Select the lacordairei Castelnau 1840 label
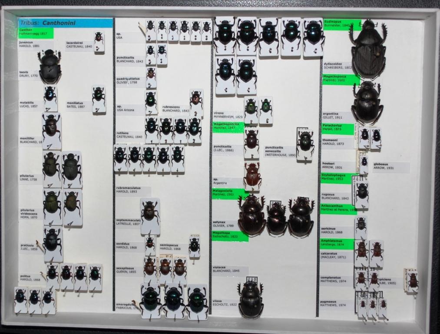The height and width of the screenshot is (334, 440). pos(79,45)
